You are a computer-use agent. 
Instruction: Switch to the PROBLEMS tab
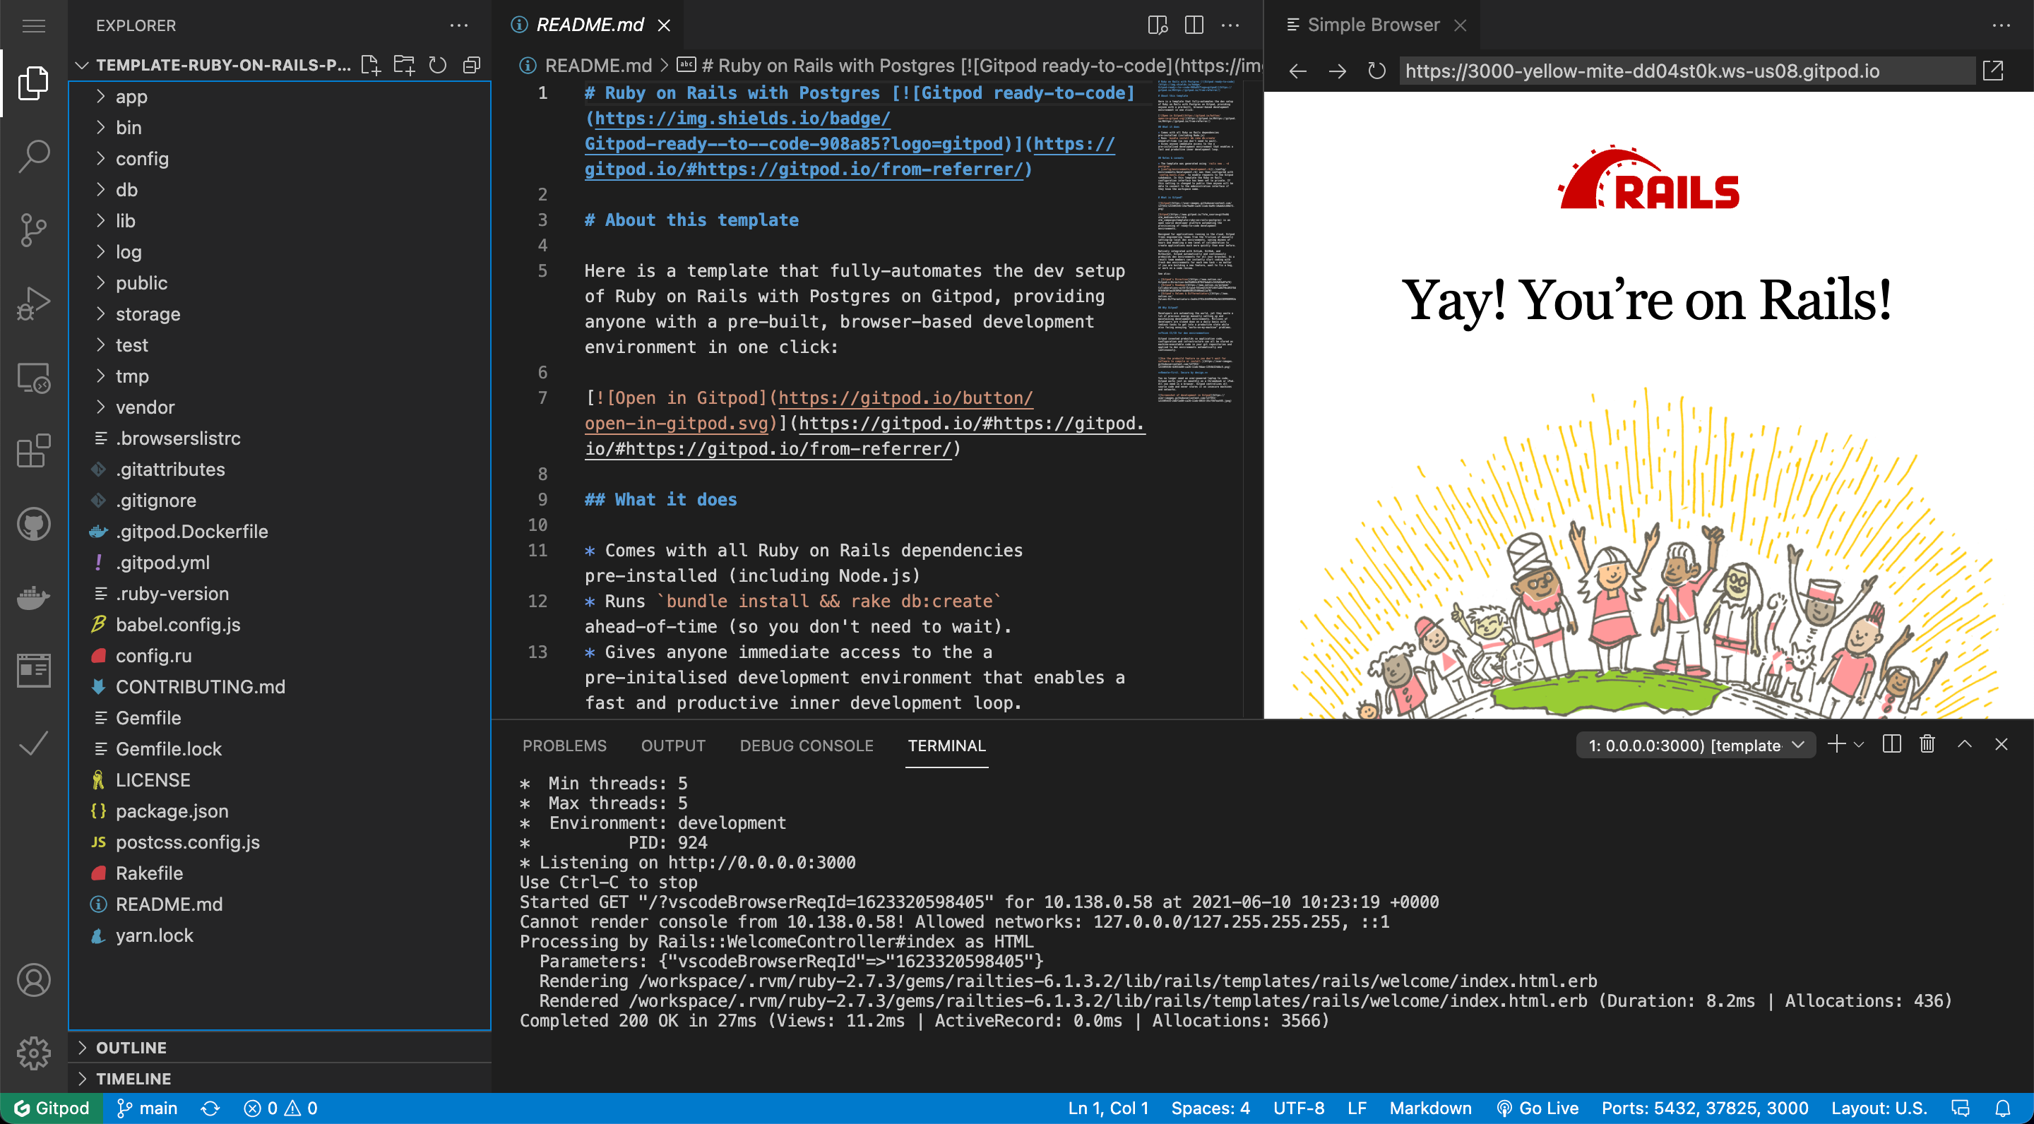point(564,746)
